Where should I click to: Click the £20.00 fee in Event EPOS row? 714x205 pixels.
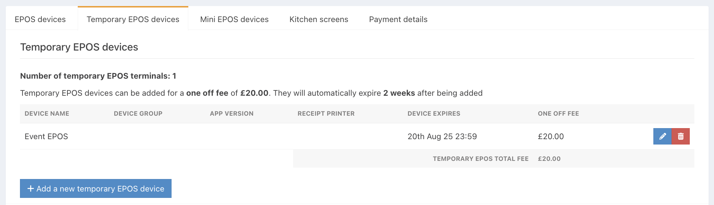[551, 136]
